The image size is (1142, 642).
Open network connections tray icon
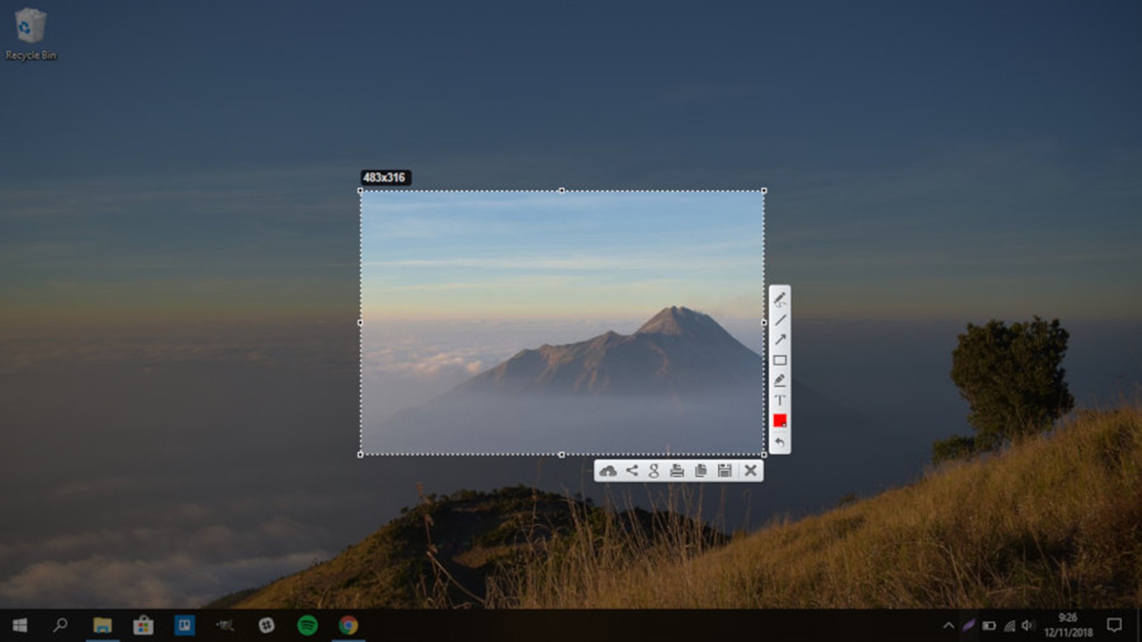click(x=1009, y=625)
